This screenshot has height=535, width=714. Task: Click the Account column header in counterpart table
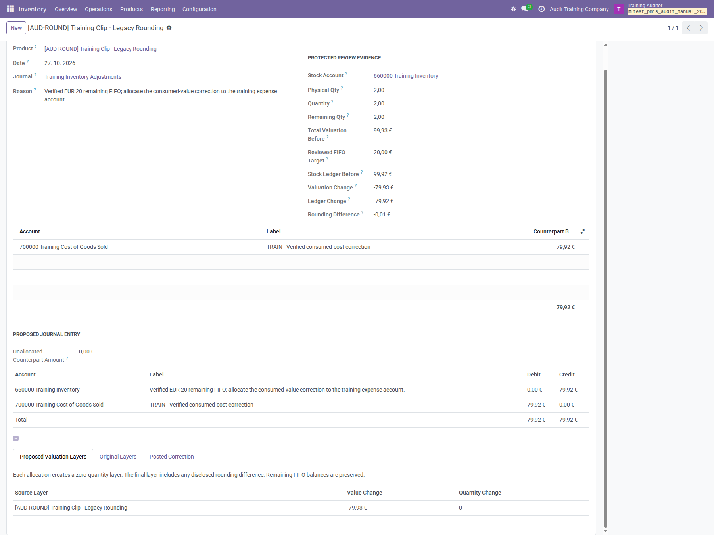(x=30, y=231)
